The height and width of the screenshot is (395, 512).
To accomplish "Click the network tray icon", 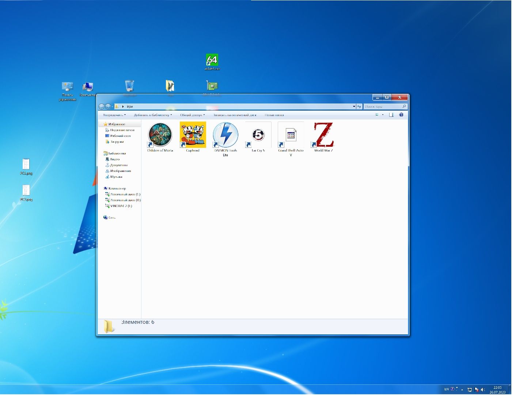I will pos(470,390).
